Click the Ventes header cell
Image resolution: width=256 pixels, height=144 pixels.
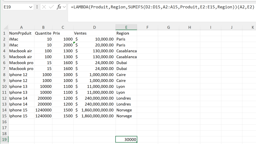pyautogui.click(x=94, y=33)
